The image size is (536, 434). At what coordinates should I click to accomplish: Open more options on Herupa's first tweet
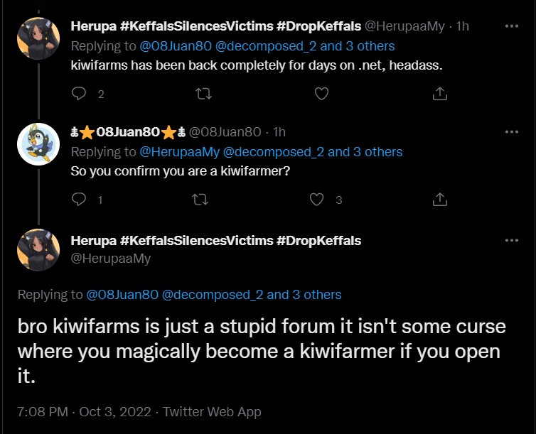[x=510, y=26]
